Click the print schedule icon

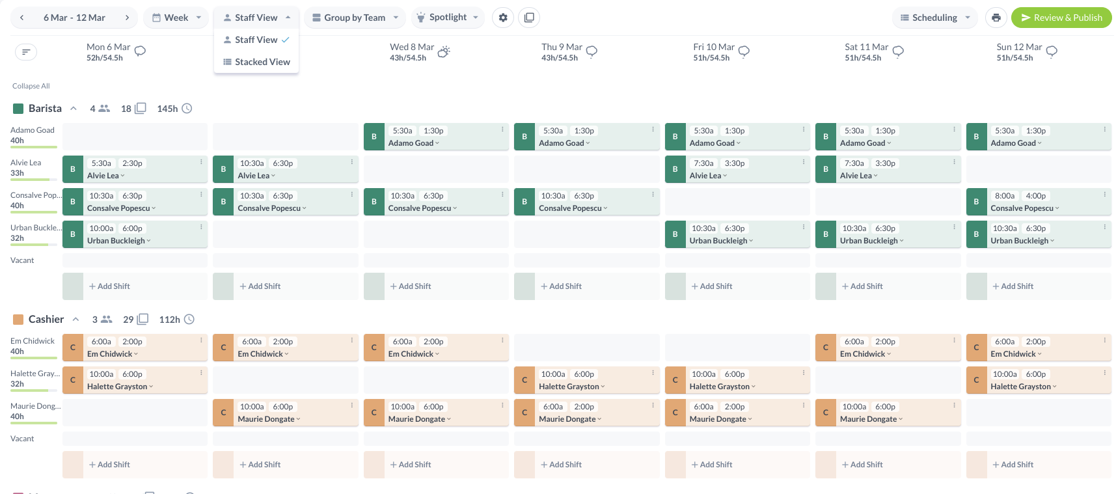click(x=996, y=18)
